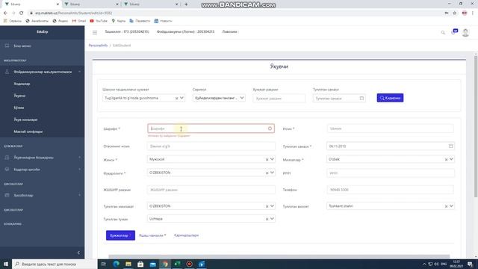The width and height of the screenshot is (478, 269).
Task: Focus the Исми first name input field
Action: [390, 129]
